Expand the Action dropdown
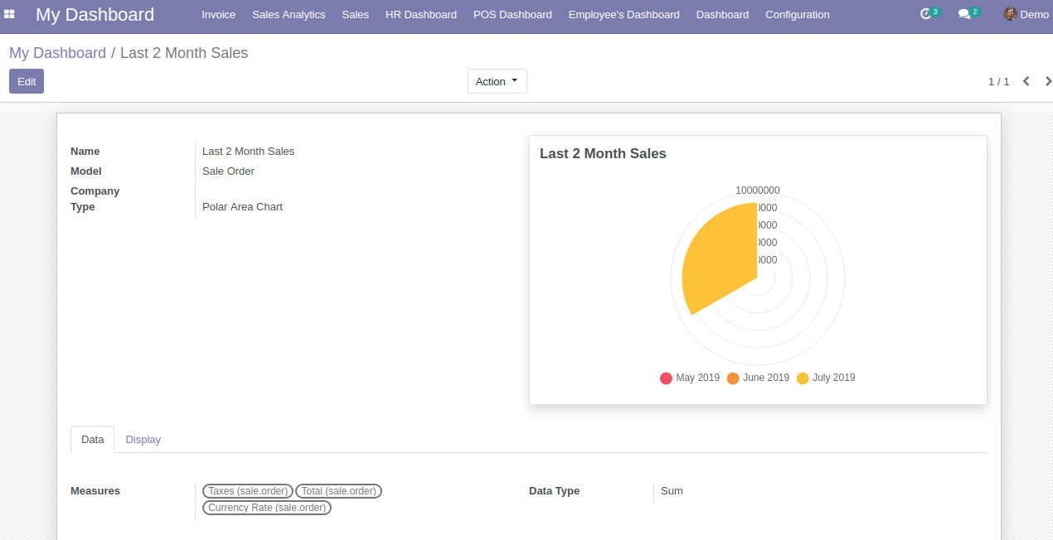 coord(497,81)
